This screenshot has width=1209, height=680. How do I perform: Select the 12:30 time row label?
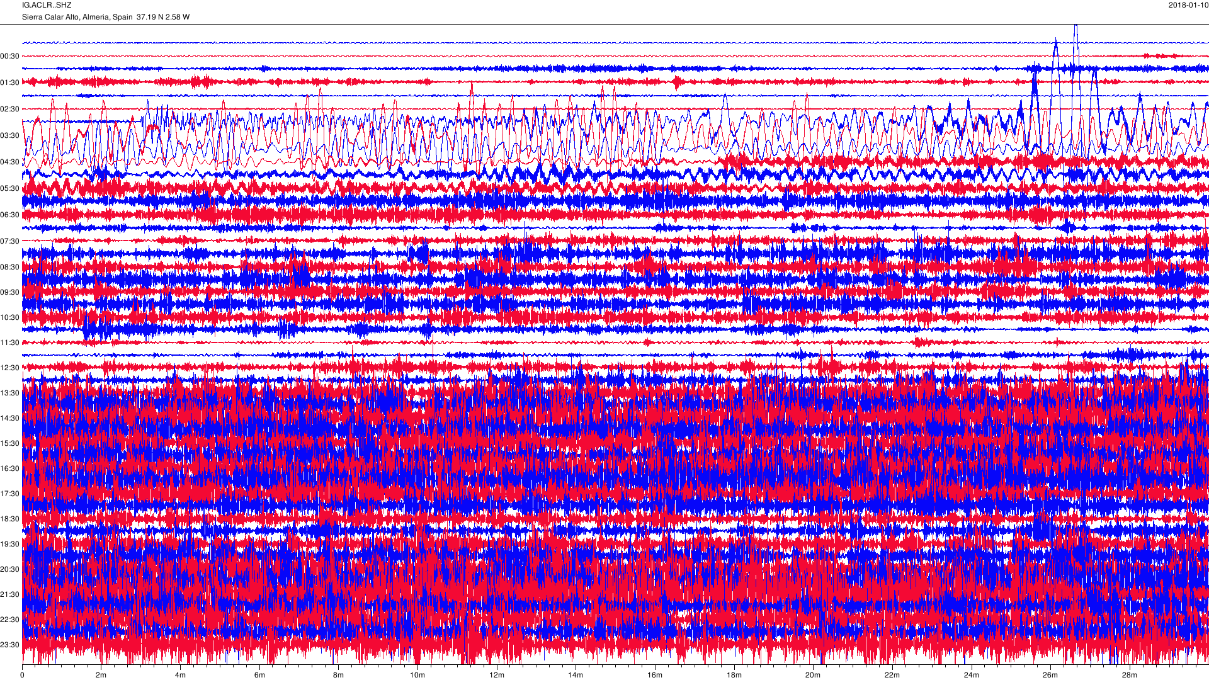coord(10,368)
